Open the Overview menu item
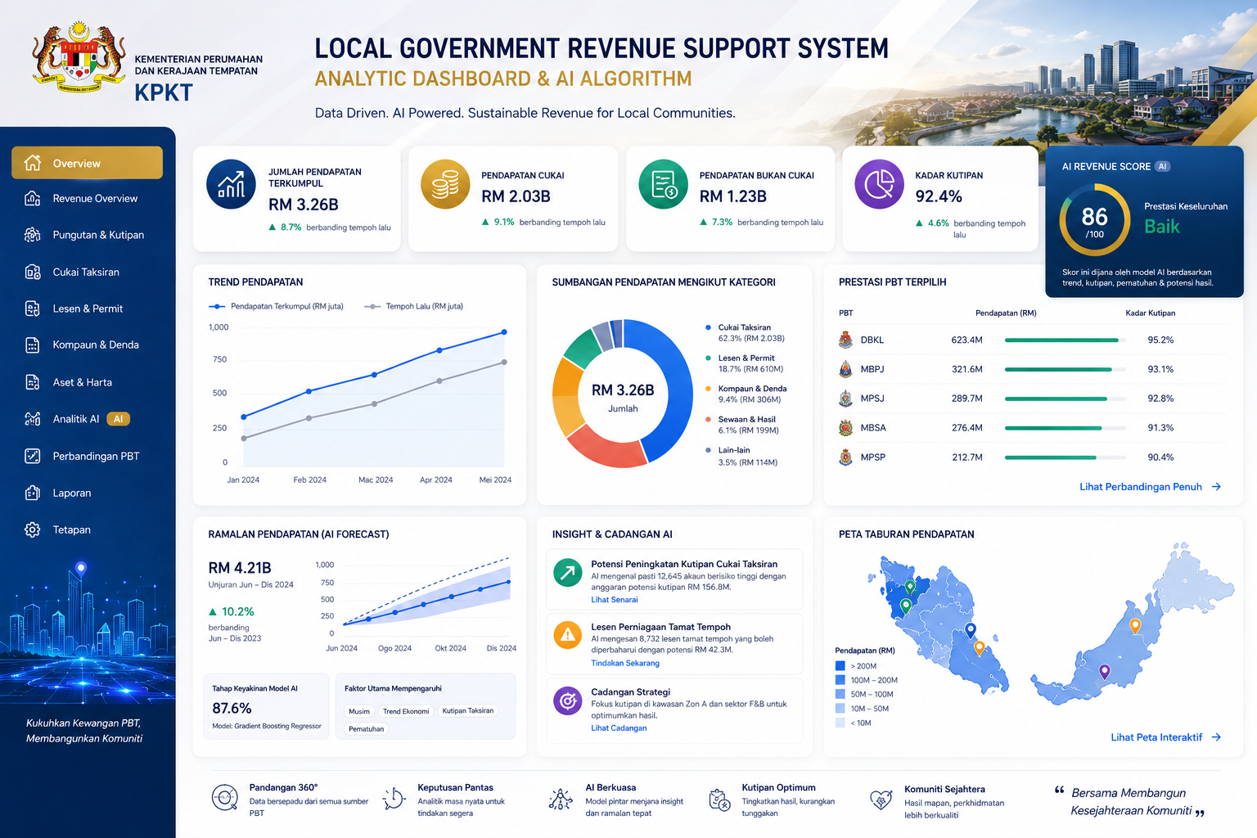 coord(87,163)
